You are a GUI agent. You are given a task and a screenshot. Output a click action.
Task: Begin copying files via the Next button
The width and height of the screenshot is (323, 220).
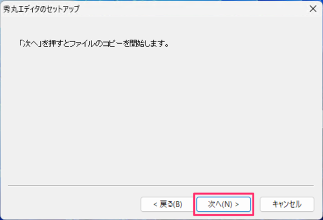coord(223,204)
